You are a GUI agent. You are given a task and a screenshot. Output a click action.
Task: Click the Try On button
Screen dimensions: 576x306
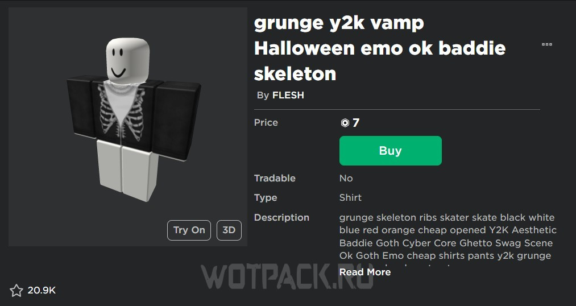pyautogui.click(x=189, y=230)
